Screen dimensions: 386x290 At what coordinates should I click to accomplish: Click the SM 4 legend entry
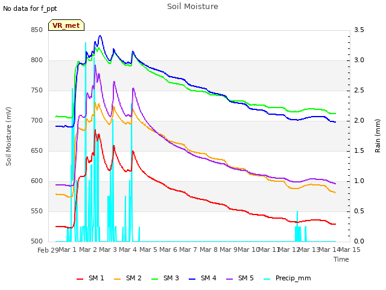click(203, 278)
